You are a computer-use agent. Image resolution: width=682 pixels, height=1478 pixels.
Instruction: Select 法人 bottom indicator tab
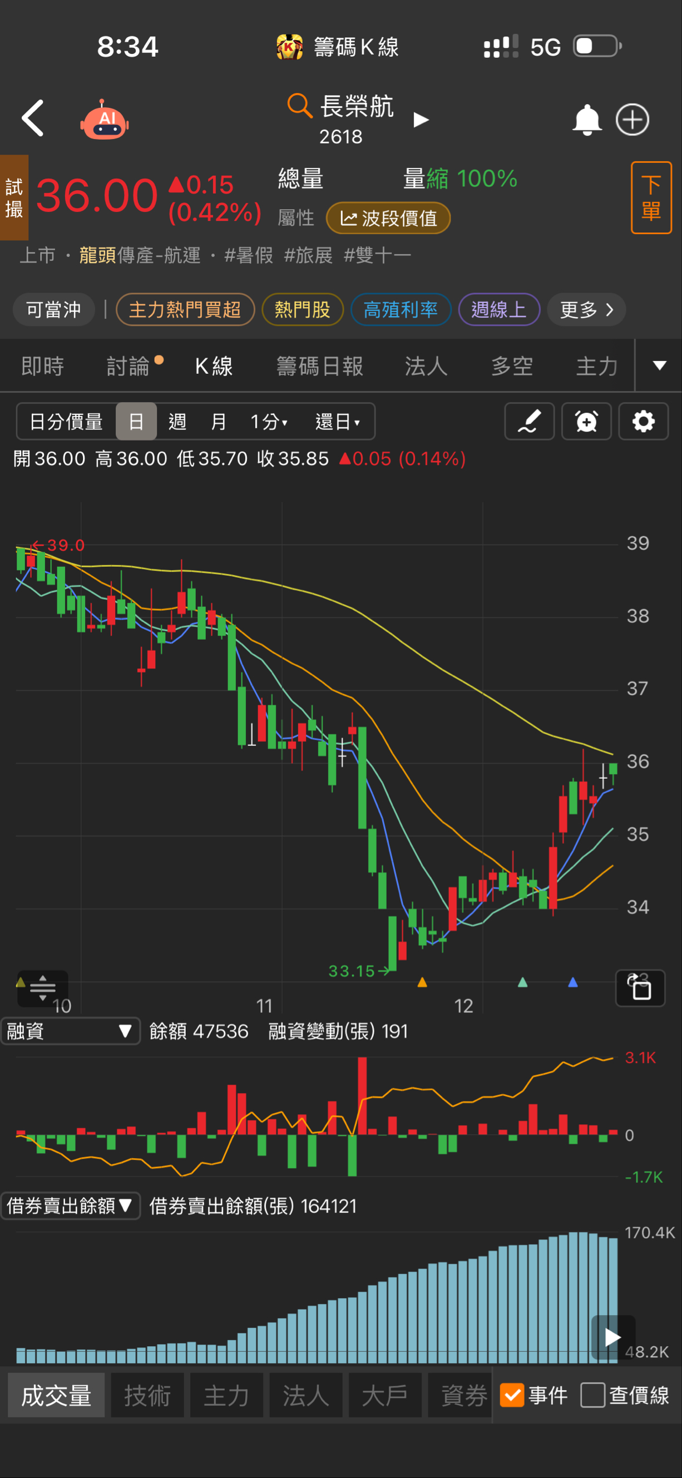(x=306, y=1395)
